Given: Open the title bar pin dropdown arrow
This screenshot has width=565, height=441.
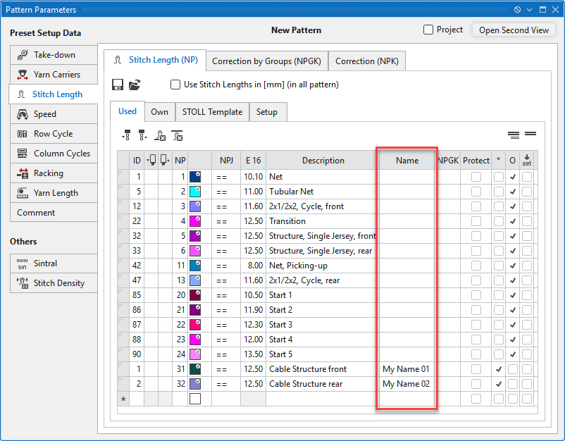Looking at the screenshot, I should [528, 10].
